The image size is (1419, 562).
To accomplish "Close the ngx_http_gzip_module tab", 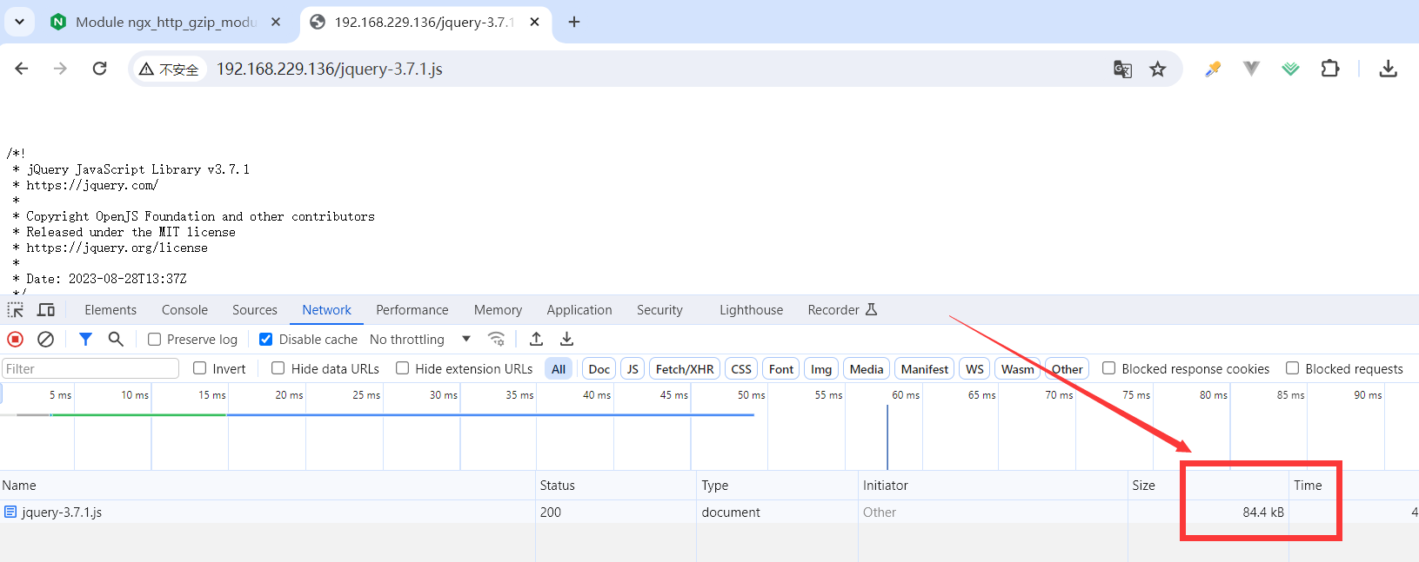I will click(x=276, y=22).
